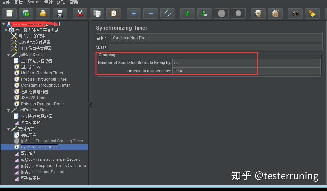327x191 pixels.
Task: Paste the copied element
Action: point(114,13)
